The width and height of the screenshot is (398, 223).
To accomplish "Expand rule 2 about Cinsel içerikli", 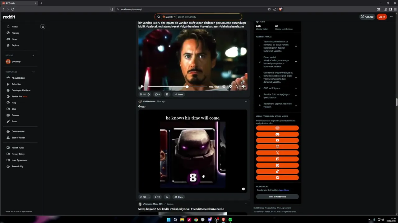I will (296, 62).
